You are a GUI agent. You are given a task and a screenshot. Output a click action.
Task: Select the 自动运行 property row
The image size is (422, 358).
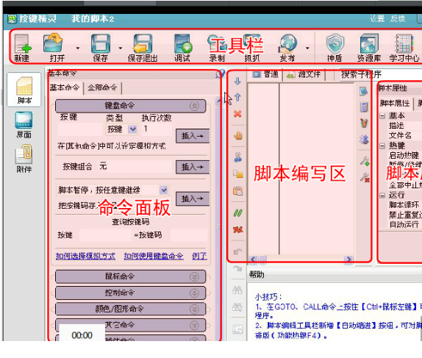404,225
